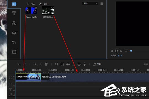Tick the checkbox on the Taylor Swift thumbnail

click(36, 8)
